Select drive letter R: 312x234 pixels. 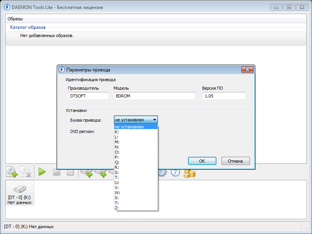(136, 167)
